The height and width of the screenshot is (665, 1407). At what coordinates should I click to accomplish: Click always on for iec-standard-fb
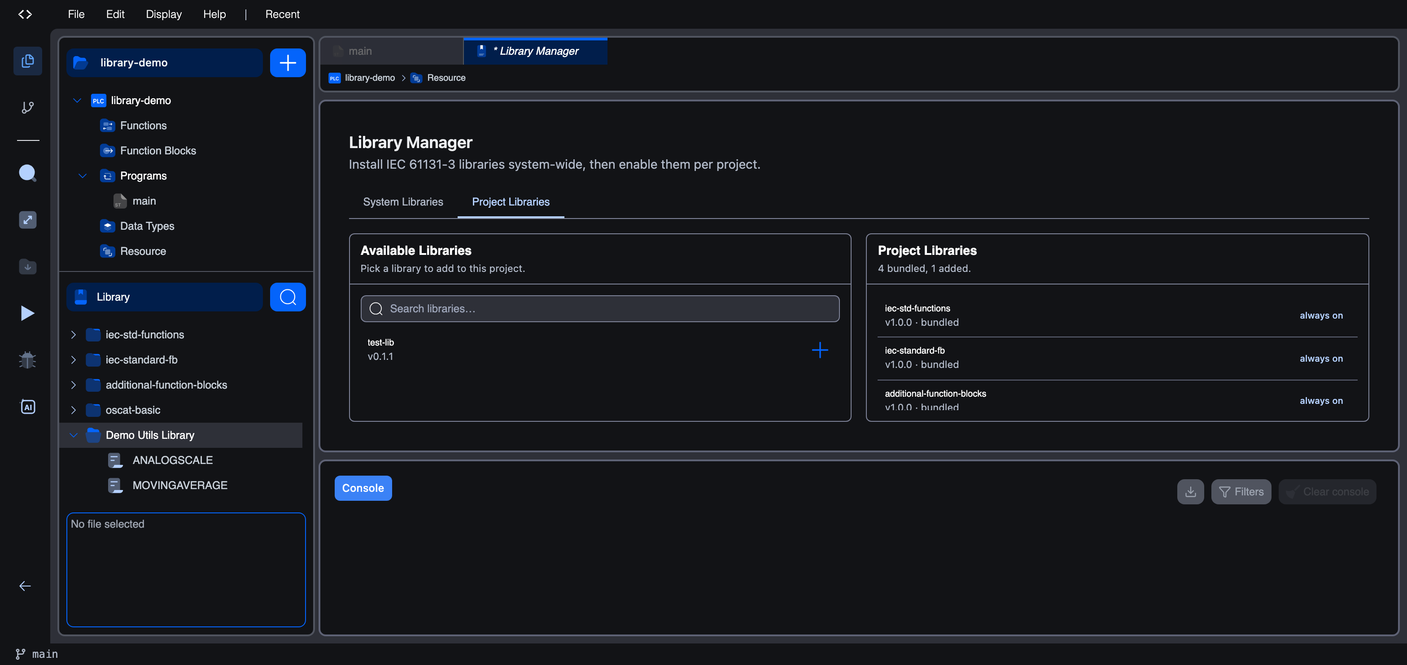coord(1321,359)
